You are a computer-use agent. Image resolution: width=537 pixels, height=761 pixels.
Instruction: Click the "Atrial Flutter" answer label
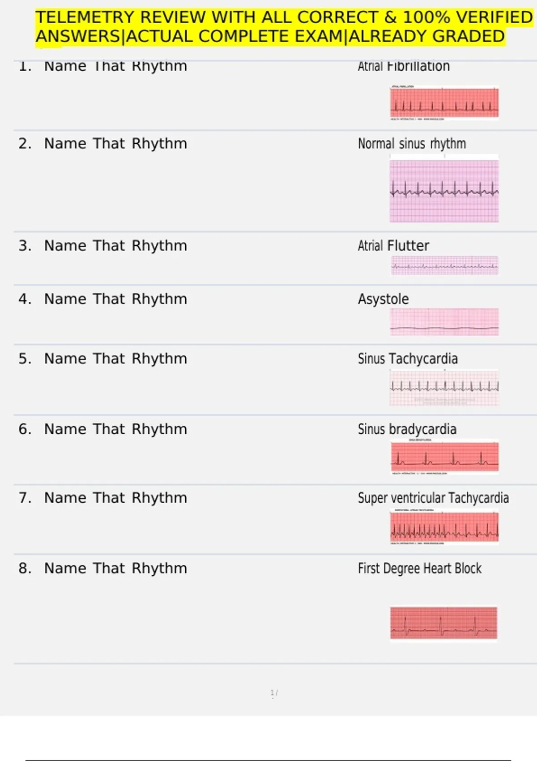click(393, 246)
